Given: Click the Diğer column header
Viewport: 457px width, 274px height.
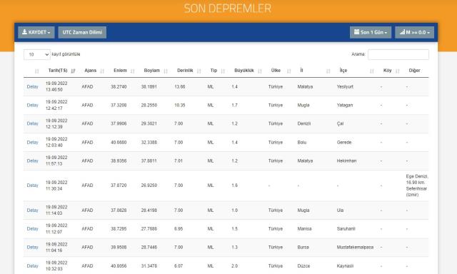Looking at the screenshot, I should 414,71.
